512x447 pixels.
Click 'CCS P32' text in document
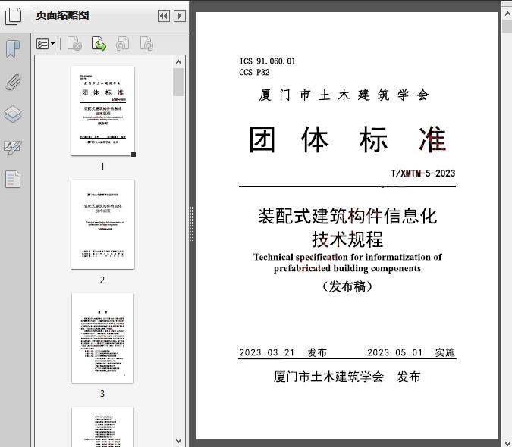click(x=254, y=73)
